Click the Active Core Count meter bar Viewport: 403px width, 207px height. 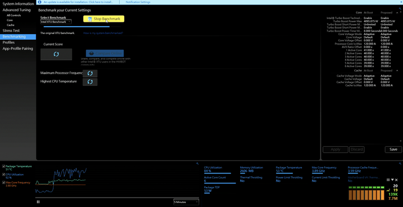tap(220, 183)
